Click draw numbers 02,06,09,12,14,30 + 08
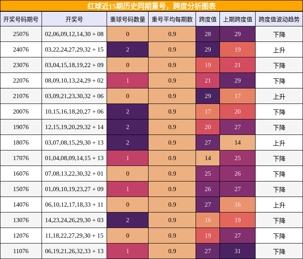The height and width of the screenshot is (259, 303). (74, 34)
